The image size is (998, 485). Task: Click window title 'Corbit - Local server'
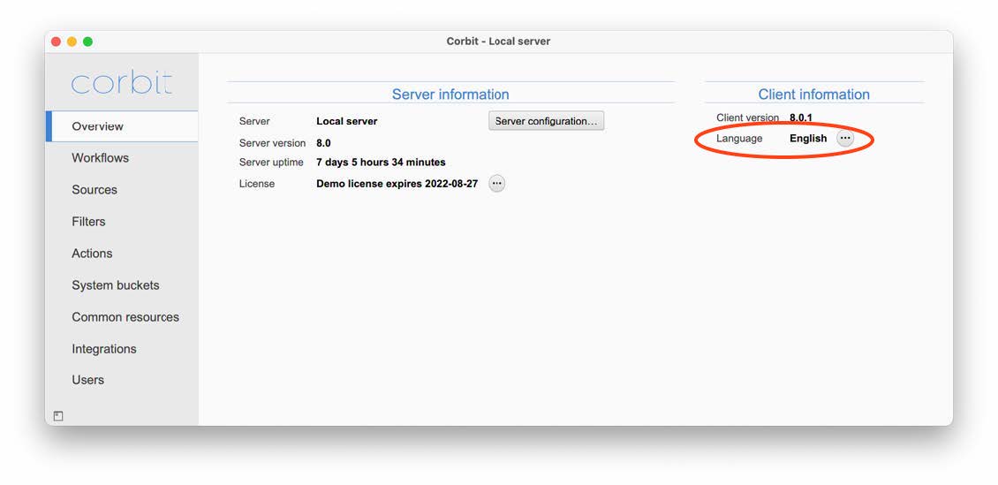coord(498,42)
